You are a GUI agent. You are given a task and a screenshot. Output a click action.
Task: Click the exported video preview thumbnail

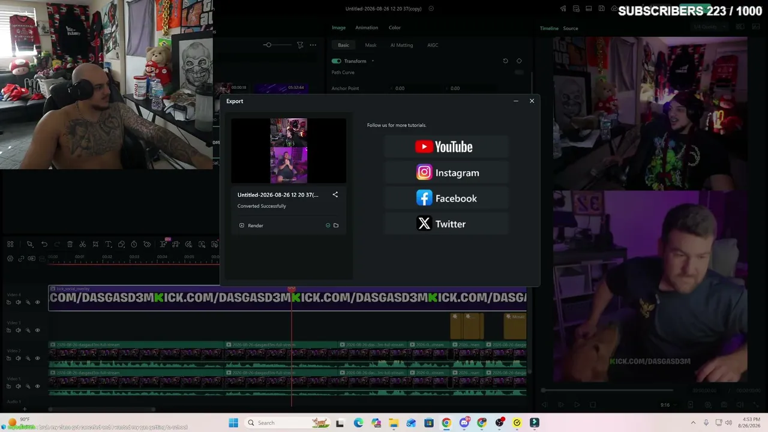tap(289, 151)
